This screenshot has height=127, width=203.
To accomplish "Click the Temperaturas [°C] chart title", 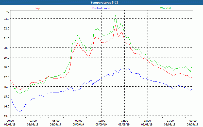I will (104, 3).
